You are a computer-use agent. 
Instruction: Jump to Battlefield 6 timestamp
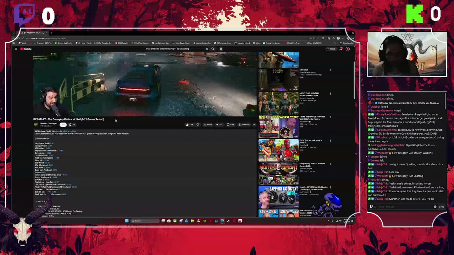click(47, 163)
